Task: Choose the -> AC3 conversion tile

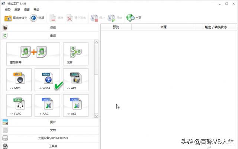Action: tap(75, 105)
